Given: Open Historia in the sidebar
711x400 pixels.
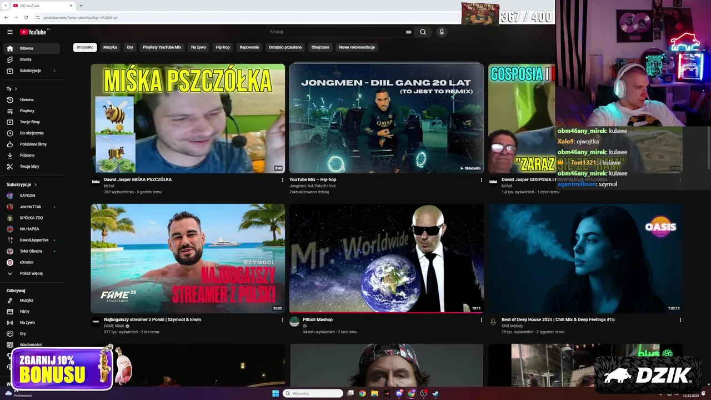Looking at the screenshot, I should pos(31,100).
